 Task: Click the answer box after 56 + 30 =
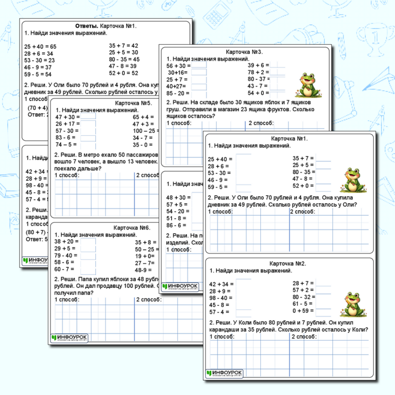pos(199,66)
